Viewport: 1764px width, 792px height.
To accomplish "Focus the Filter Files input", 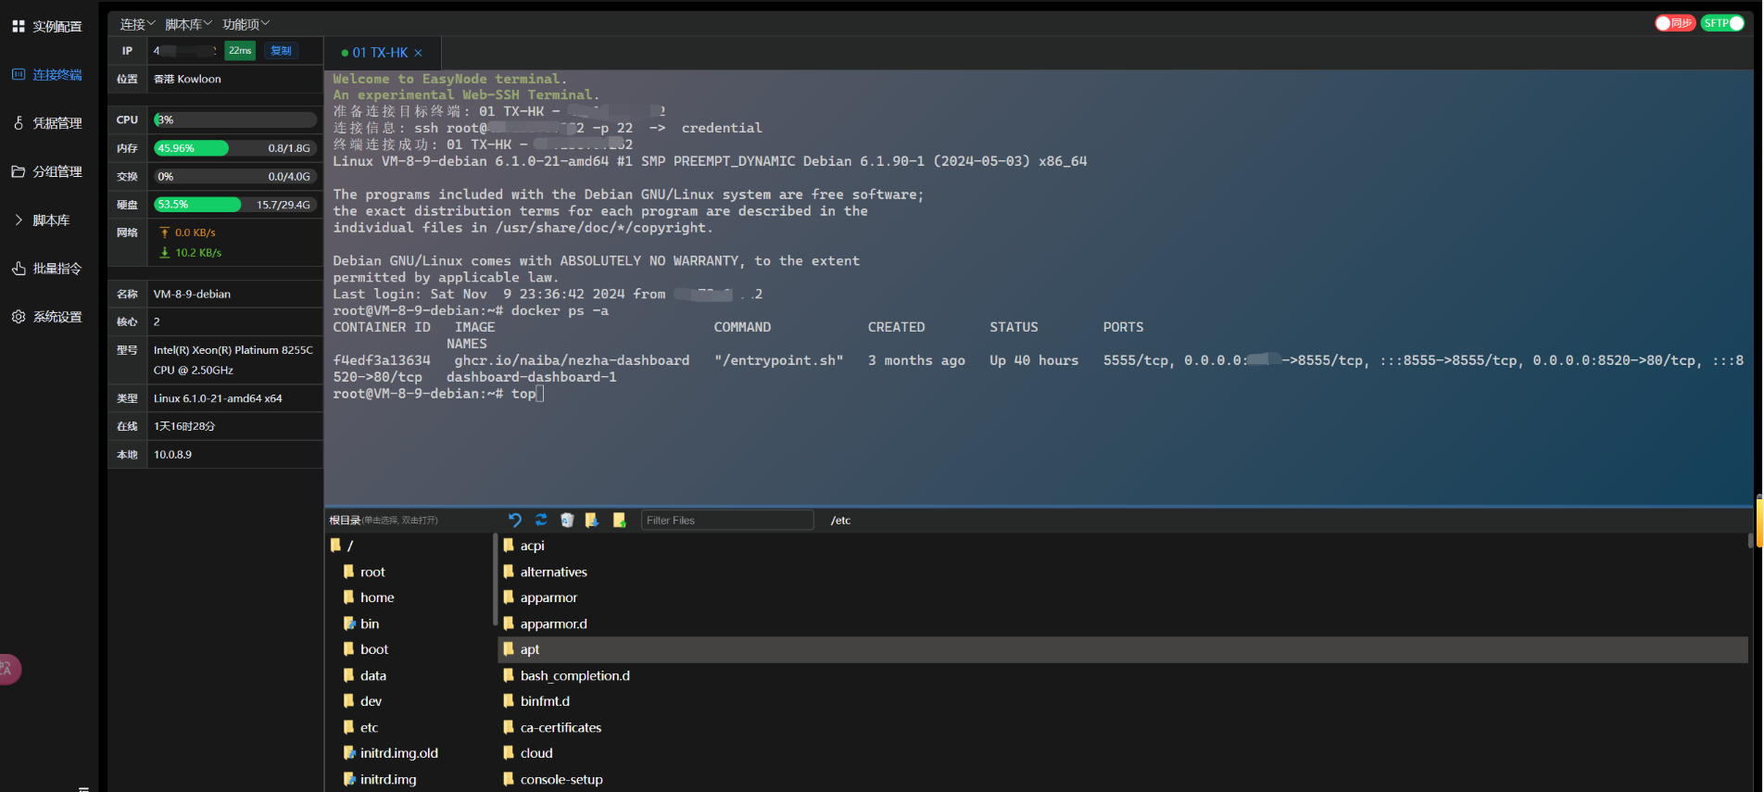I will 727,521.
